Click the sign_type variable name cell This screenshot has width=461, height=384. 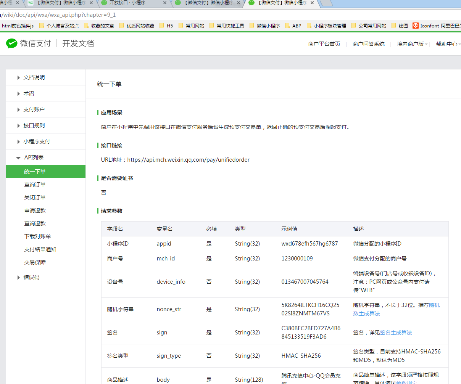(169, 356)
